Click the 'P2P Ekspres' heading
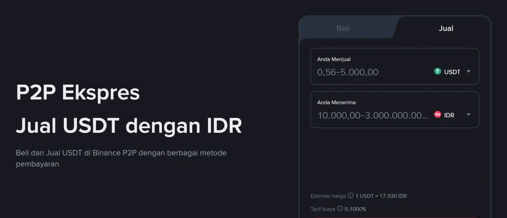Screen dimensions: 507x218 pyautogui.click(x=78, y=93)
